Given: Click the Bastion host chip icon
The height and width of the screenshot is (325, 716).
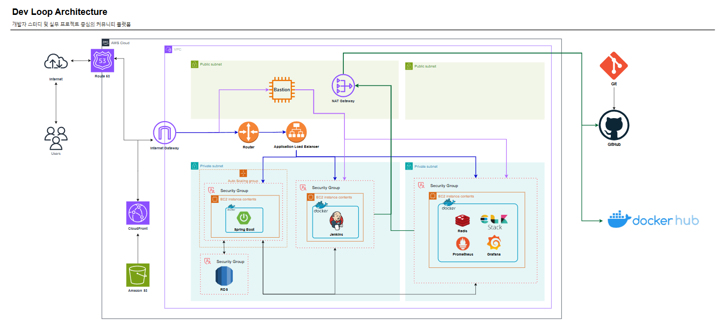Looking at the screenshot, I should click(x=282, y=90).
